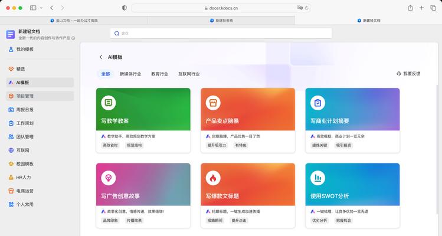Viewport: 442px width, 236px height.
Task: Go forward with Safari forward arrow
Action: pos(63,8)
